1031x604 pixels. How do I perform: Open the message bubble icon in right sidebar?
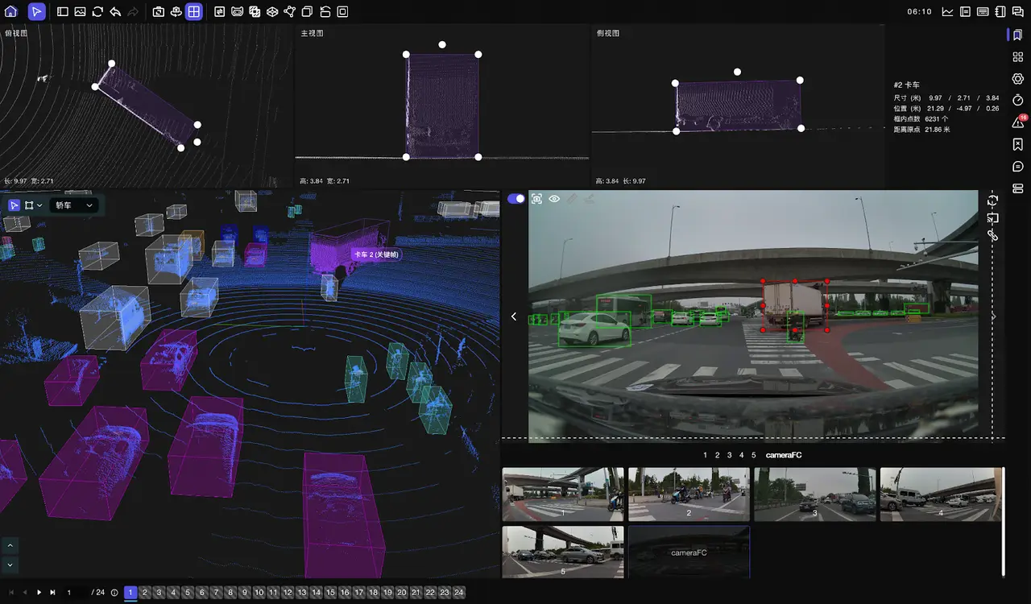1017,167
